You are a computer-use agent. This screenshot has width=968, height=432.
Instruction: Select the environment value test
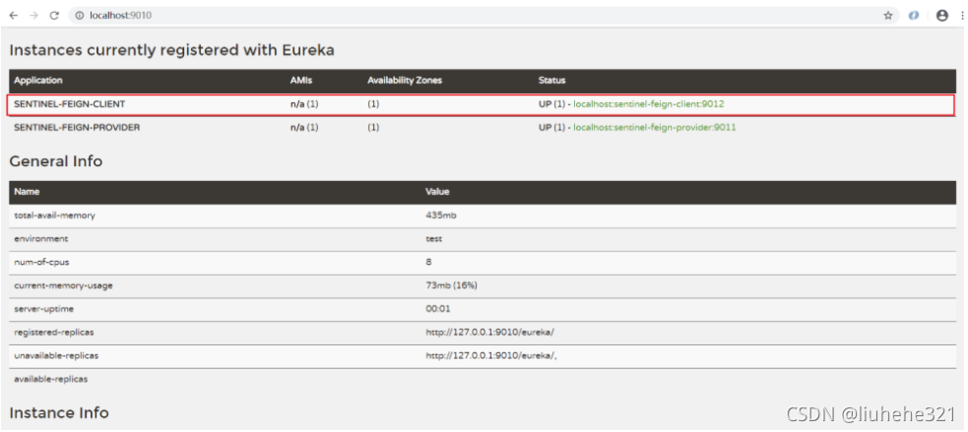click(434, 239)
